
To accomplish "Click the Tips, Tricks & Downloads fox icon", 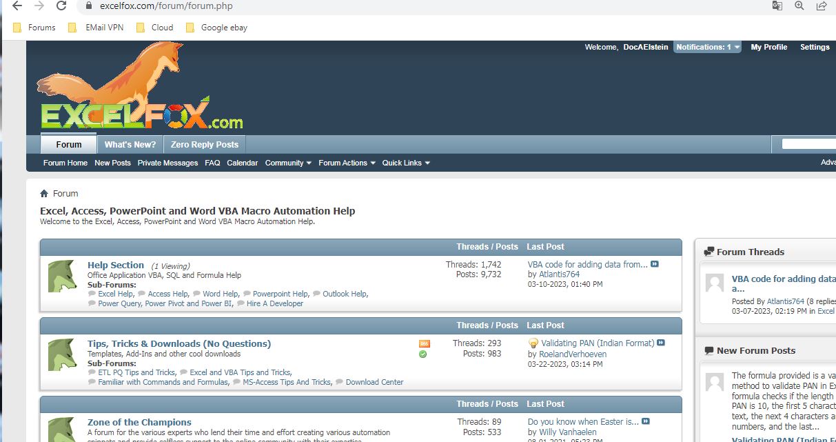I will click(62, 354).
